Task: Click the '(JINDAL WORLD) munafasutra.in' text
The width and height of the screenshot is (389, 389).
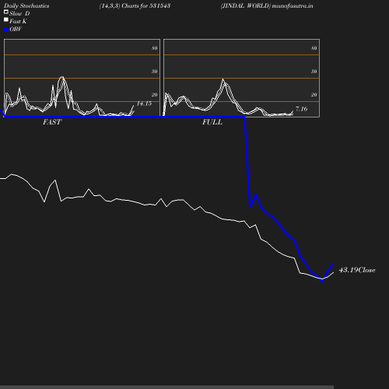Action: pos(267,6)
